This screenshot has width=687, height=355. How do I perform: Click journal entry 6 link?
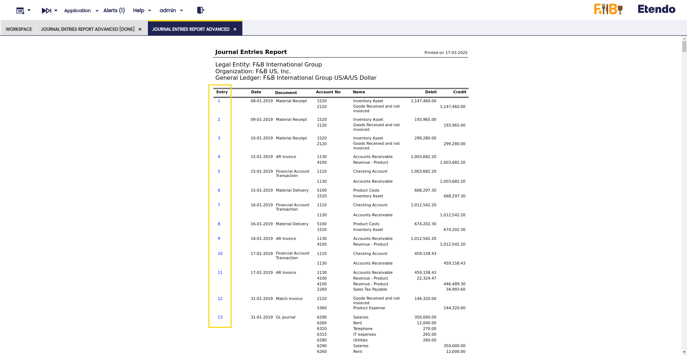click(219, 191)
